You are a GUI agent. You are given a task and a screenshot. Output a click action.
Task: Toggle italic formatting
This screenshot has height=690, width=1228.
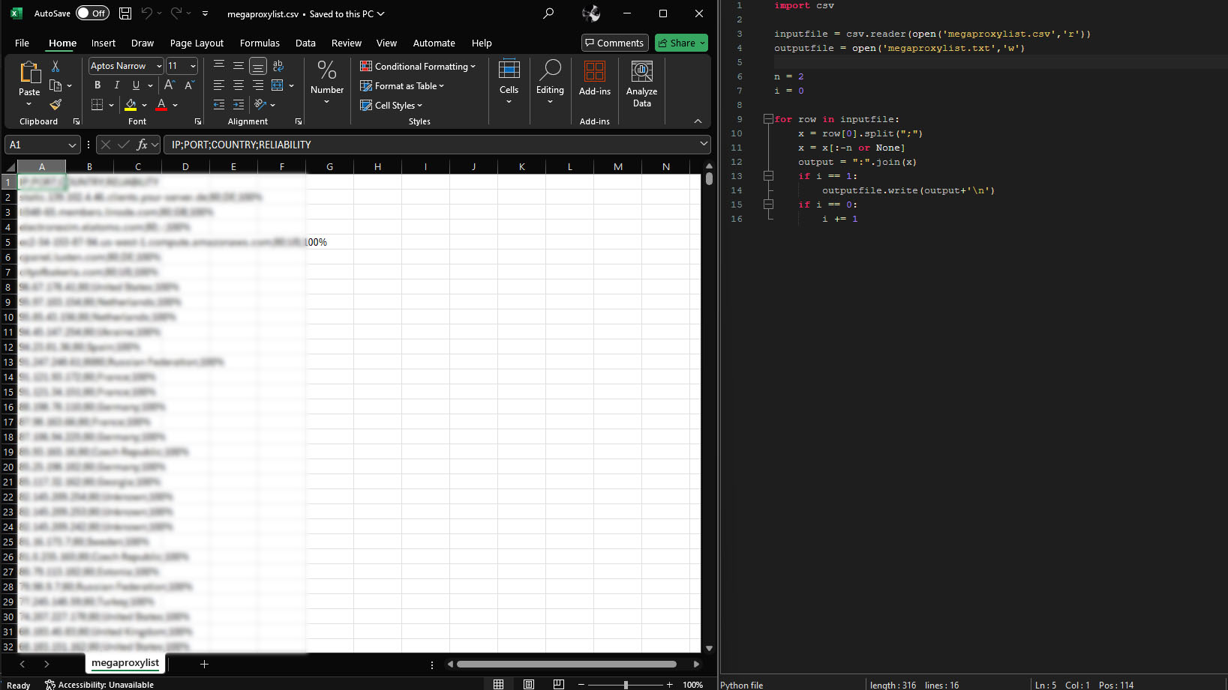[x=116, y=85]
